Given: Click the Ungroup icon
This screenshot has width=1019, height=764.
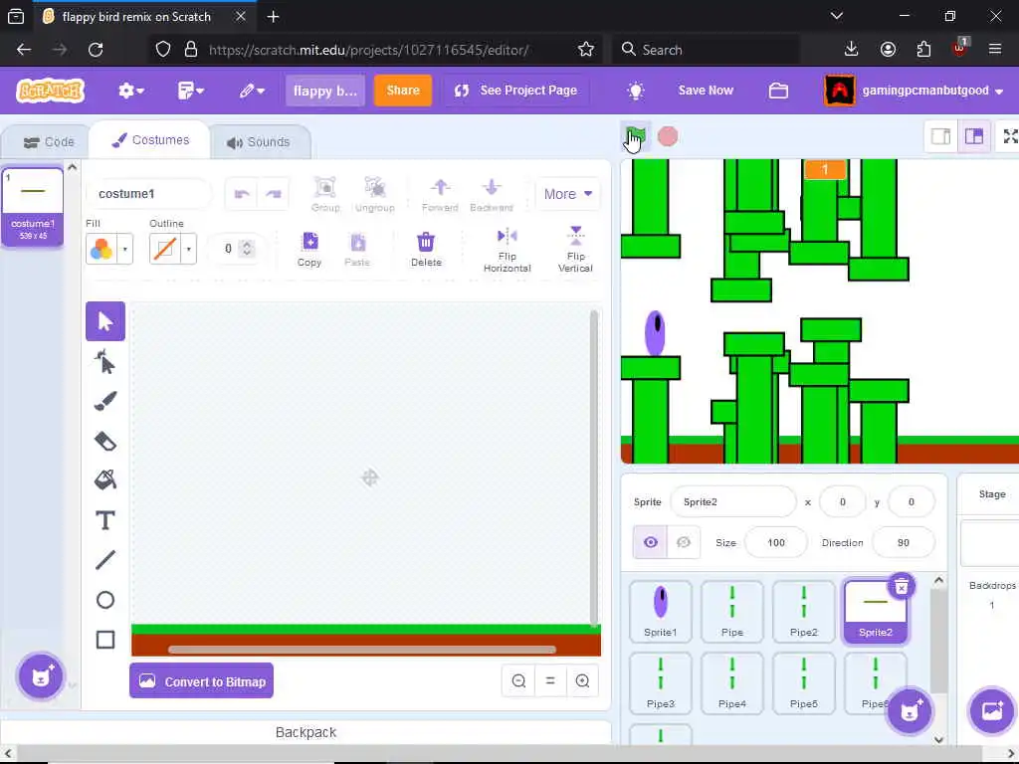Looking at the screenshot, I should click(375, 194).
